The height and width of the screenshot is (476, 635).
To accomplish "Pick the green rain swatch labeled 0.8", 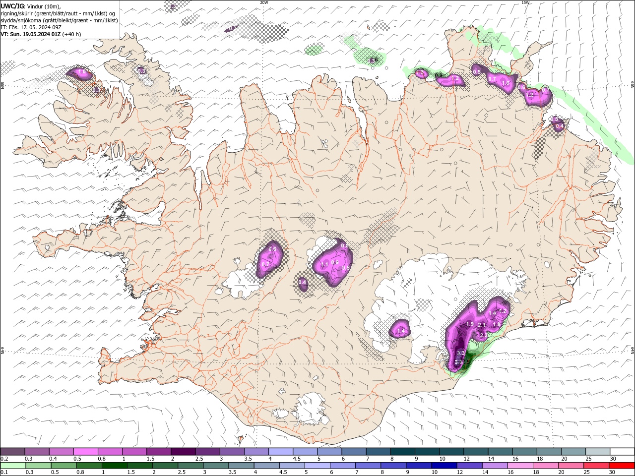I will 89,466.
